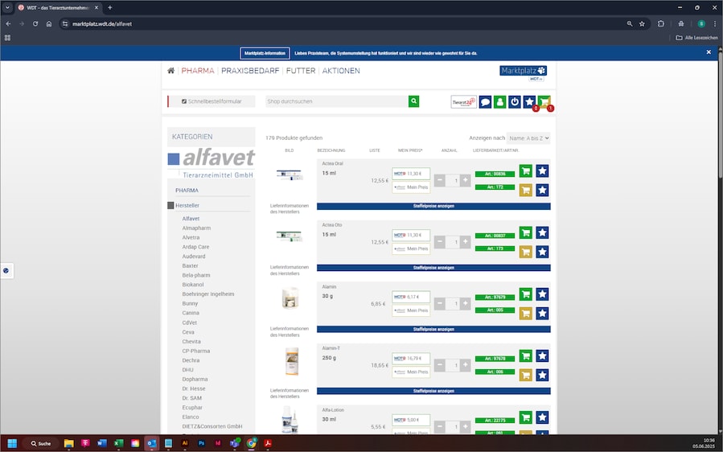
Task: Toggle the Hersteller filter square
Action: 170,205
